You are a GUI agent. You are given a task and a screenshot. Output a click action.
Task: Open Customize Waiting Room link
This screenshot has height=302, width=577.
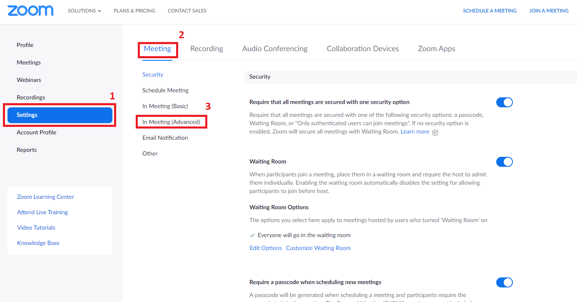click(x=318, y=248)
